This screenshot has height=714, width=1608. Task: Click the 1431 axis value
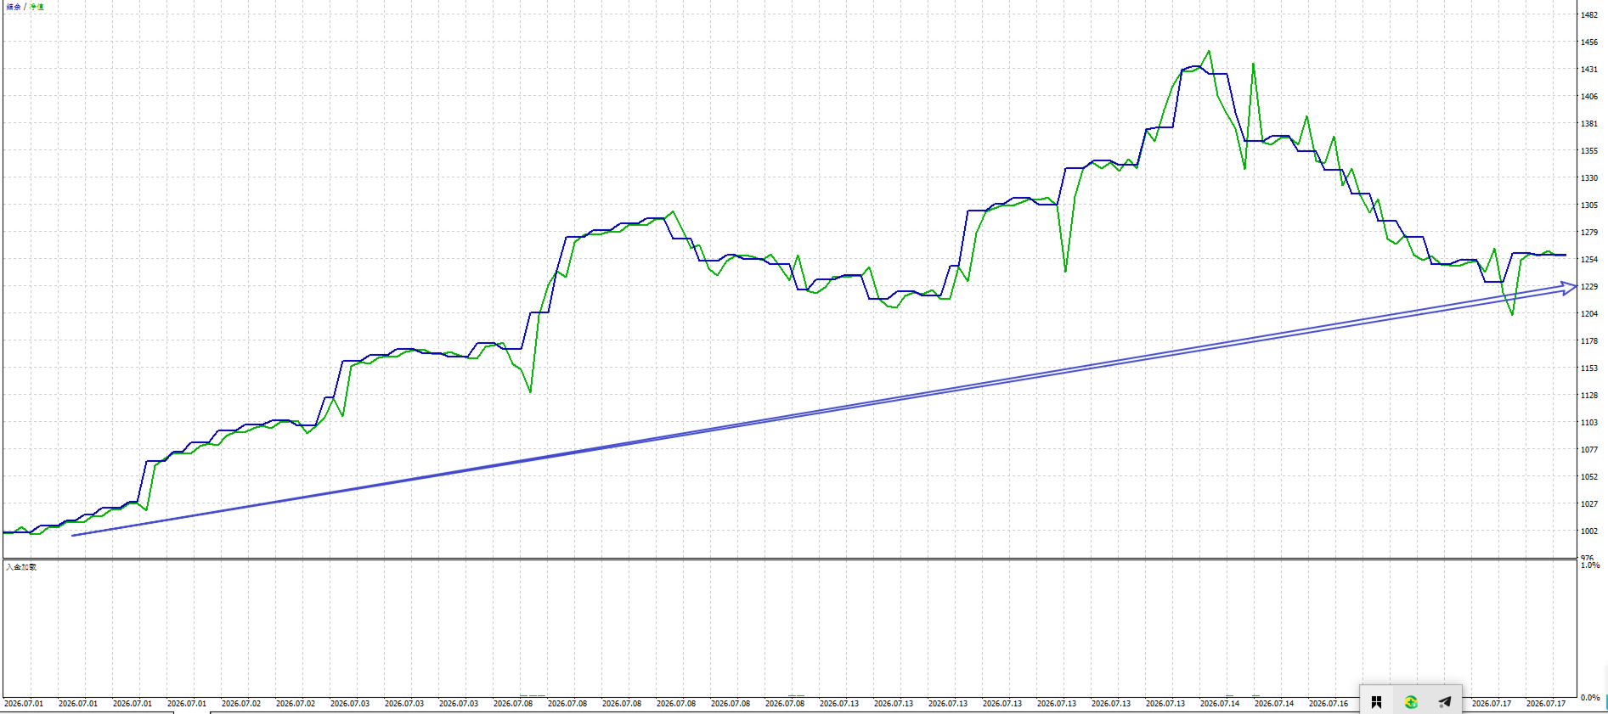(1588, 70)
